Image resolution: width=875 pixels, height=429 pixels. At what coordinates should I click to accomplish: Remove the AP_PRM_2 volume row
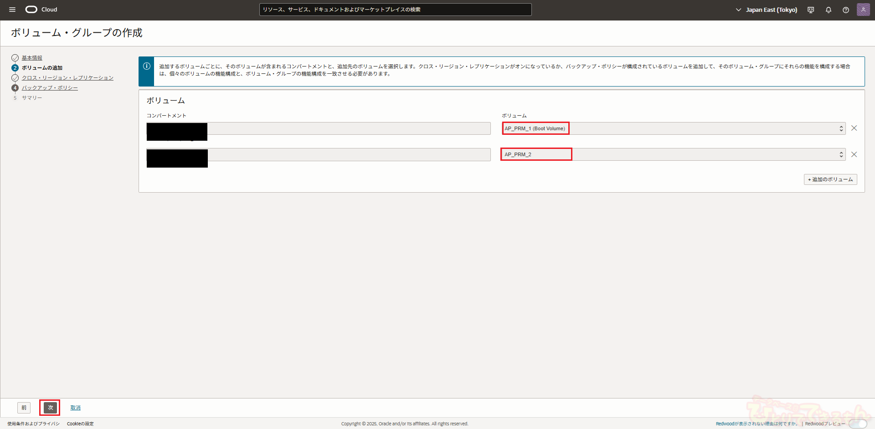click(x=854, y=154)
